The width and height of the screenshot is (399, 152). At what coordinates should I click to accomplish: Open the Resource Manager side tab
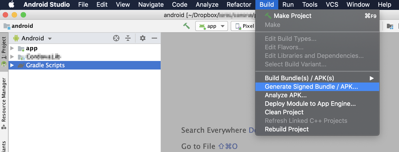click(4, 103)
